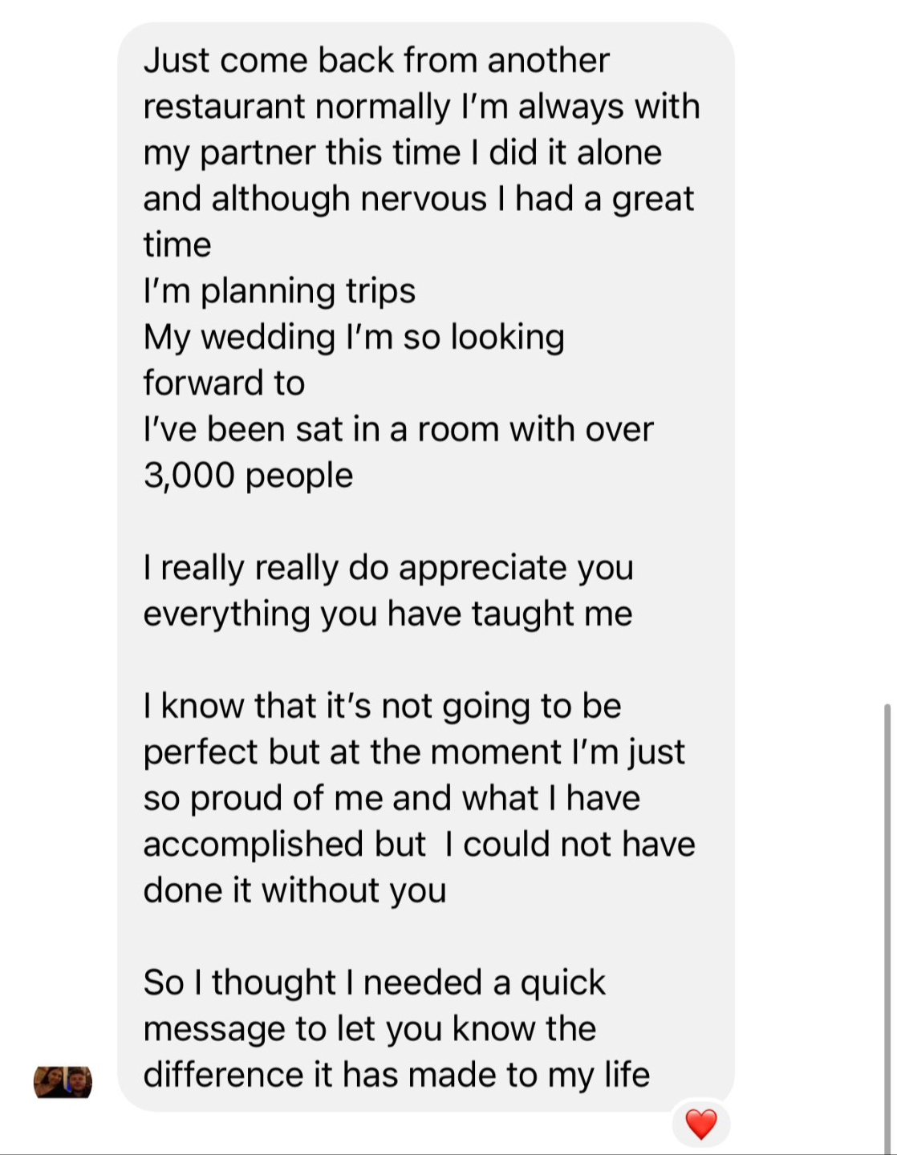897x1155 pixels.
Task: Click the line 'difference it has made to my life'
Action: click(x=396, y=1075)
